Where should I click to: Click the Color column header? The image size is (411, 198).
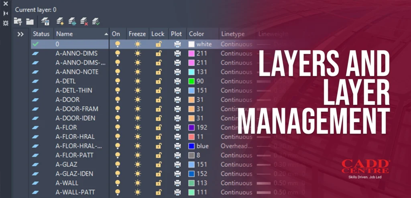click(x=197, y=34)
